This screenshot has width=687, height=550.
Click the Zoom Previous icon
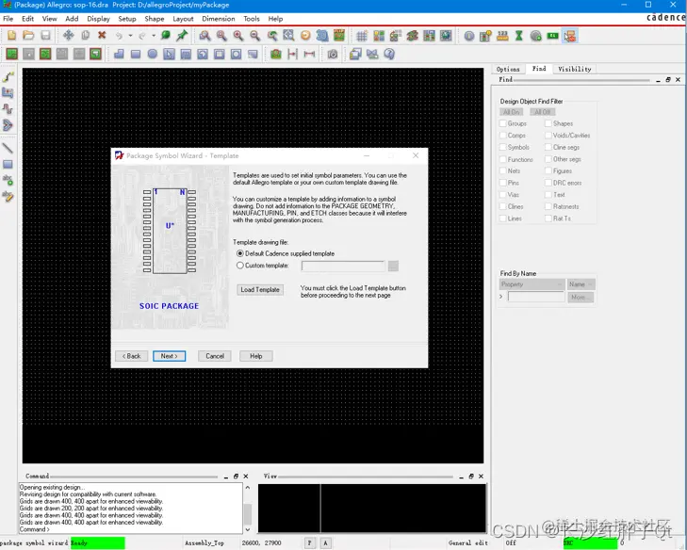[272, 36]
